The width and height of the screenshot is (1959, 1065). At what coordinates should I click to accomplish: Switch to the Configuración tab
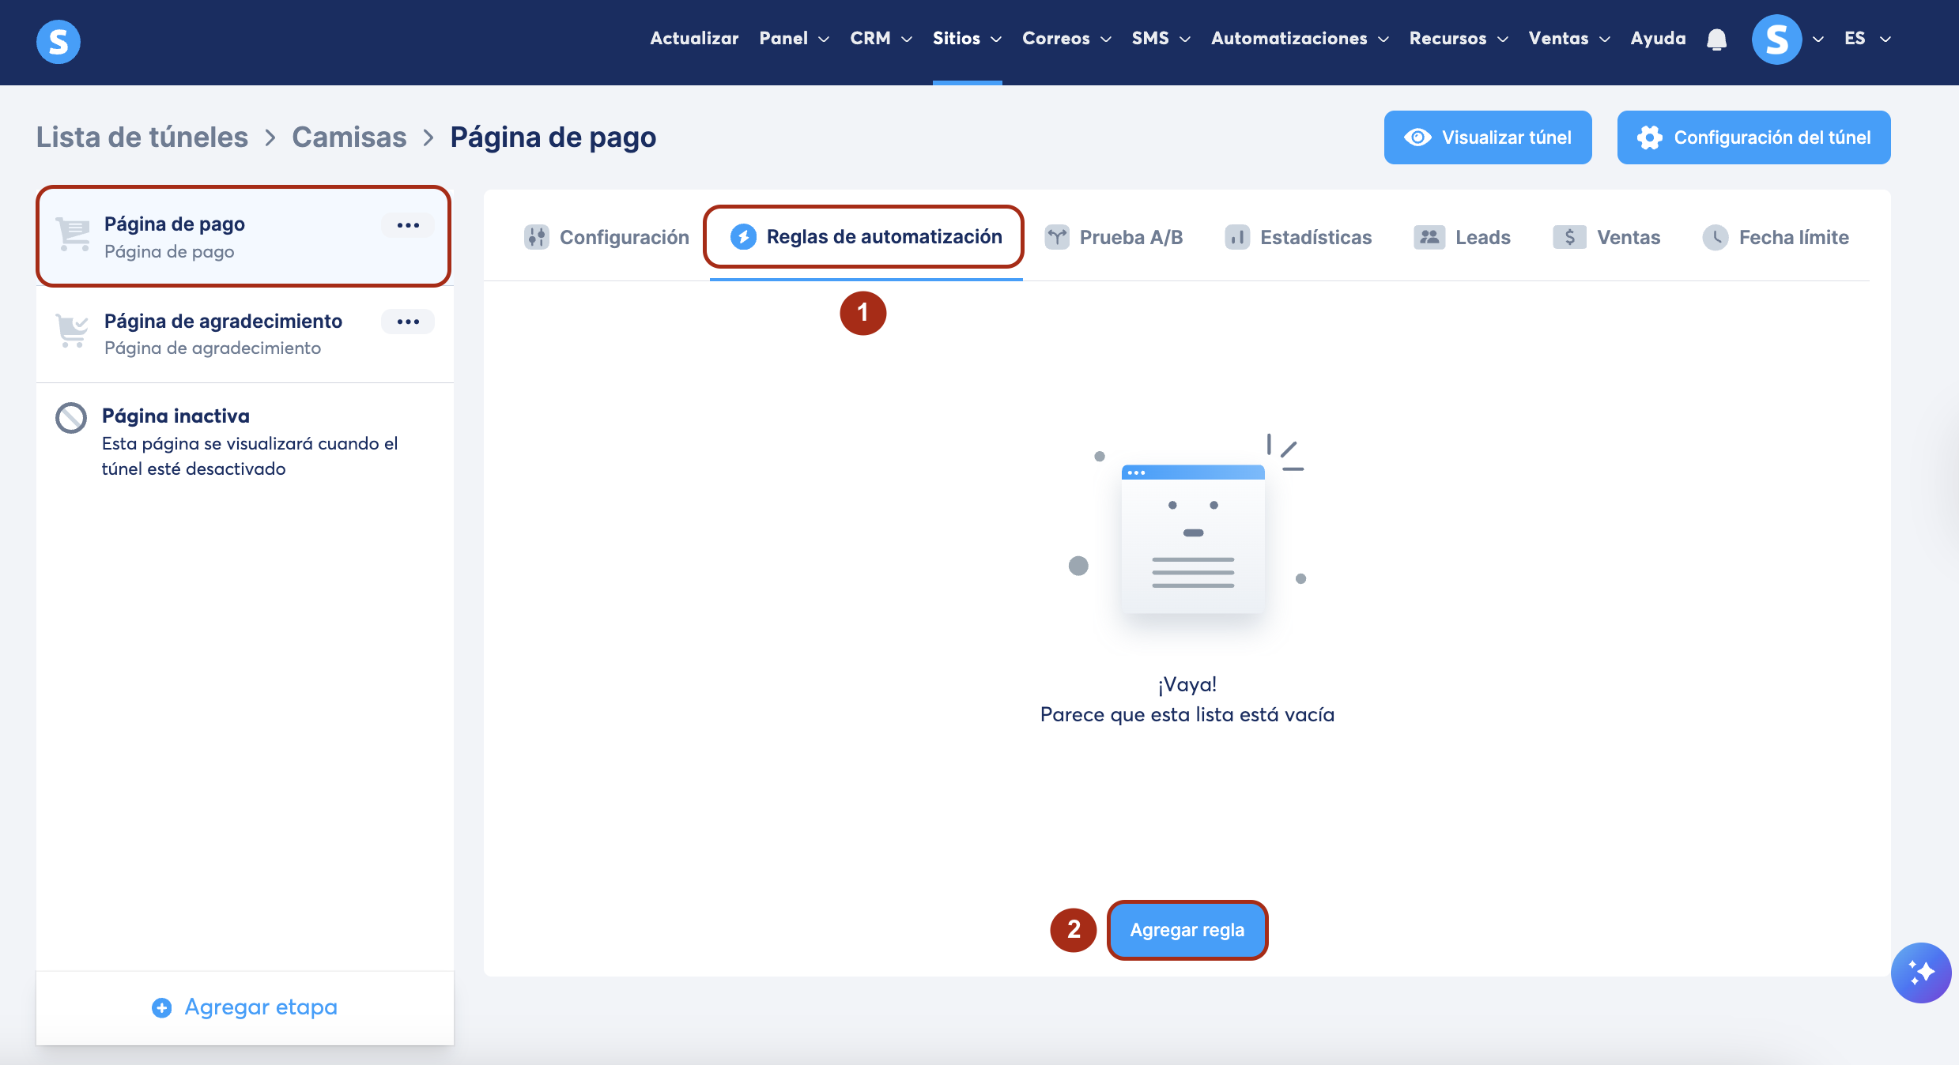coord(607,237)
